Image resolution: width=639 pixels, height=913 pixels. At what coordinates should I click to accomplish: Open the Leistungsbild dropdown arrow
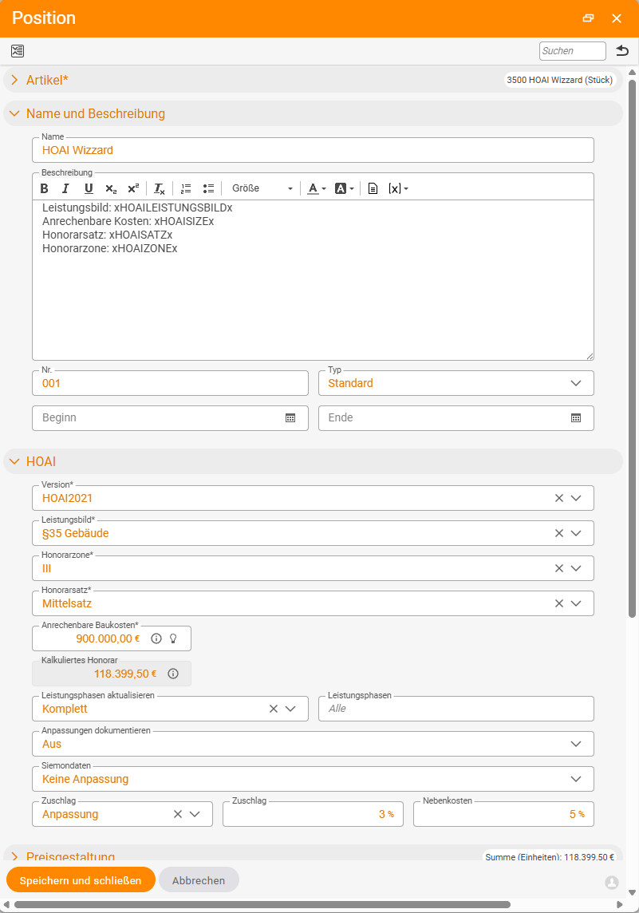(x=576, y=533)
